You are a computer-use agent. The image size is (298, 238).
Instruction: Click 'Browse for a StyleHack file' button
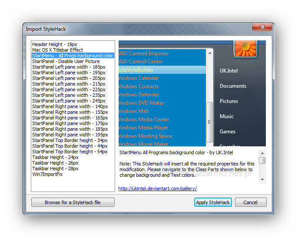point(73,202)
